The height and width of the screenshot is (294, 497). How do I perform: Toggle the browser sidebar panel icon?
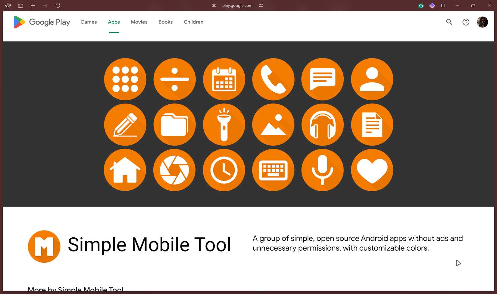(x=20, y=5)
